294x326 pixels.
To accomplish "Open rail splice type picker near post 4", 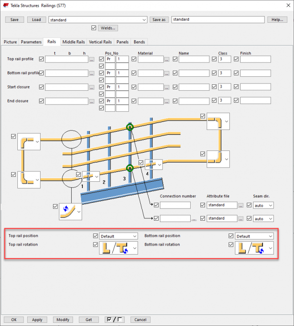I will pyautogui.click(x=154, y=165).
